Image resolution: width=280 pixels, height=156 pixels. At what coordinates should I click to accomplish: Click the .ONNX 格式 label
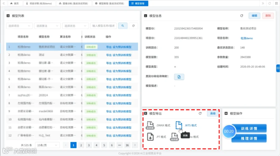click(x=163, y=125)
